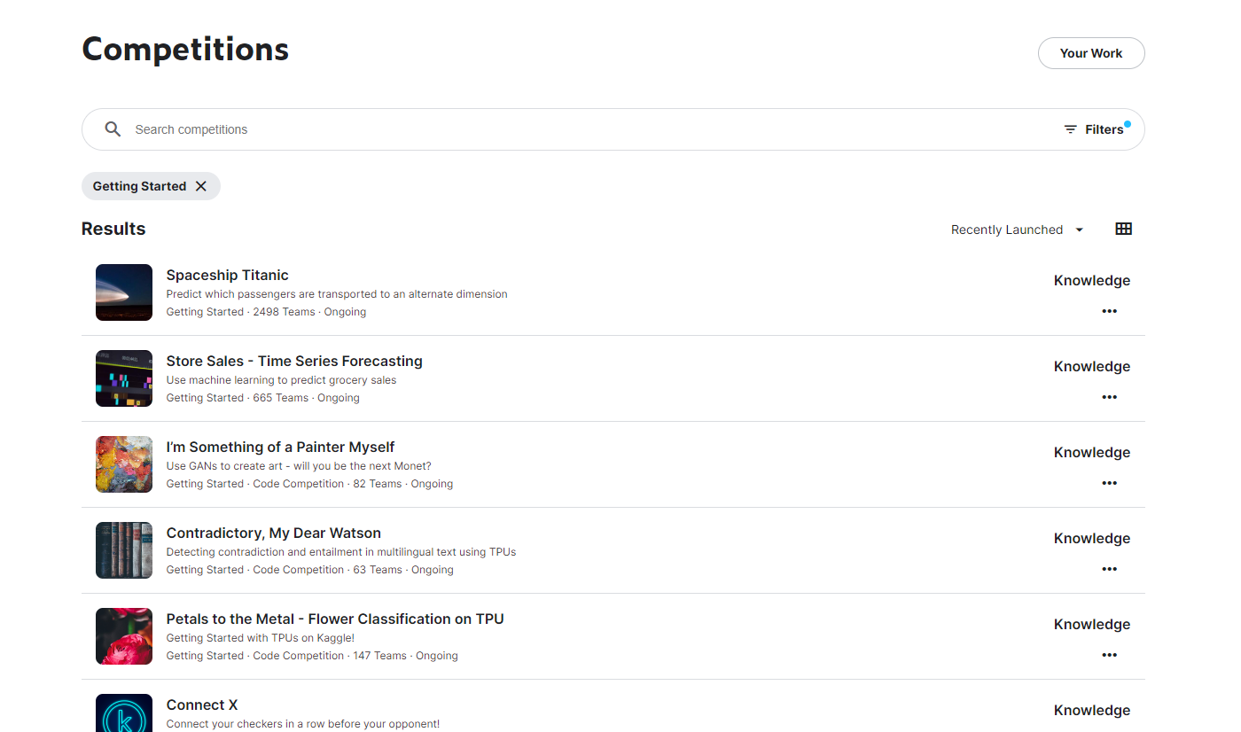Open the Recently Launched sort dropdown
The image size is (1241, 732).
click(x=1018, y=230)
